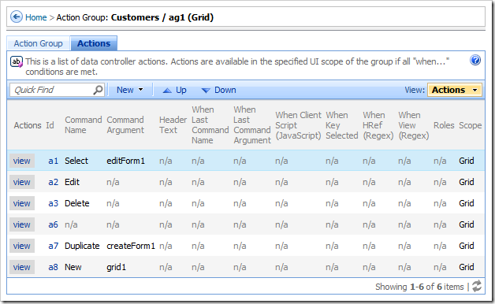Click the refresh icon beside item count
Screen dimensions: 495x304
[x=477, y=286]
